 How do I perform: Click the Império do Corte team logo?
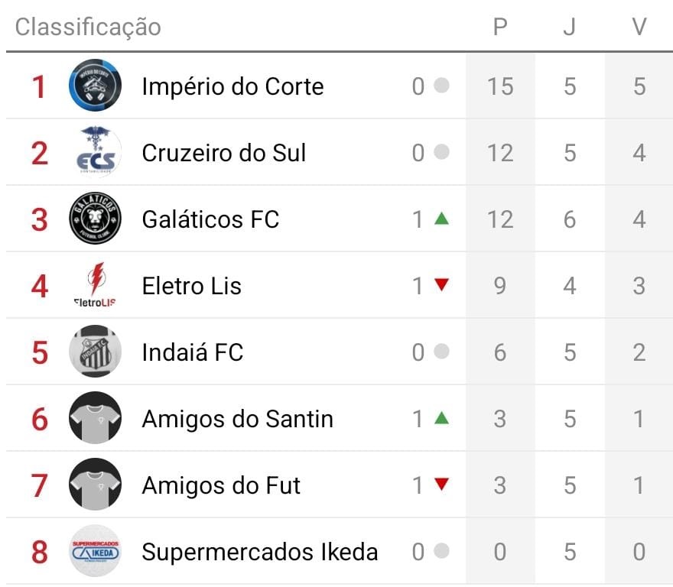click(95, 86)
